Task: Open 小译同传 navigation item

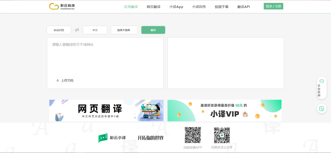Action: [x=199, y=6]
